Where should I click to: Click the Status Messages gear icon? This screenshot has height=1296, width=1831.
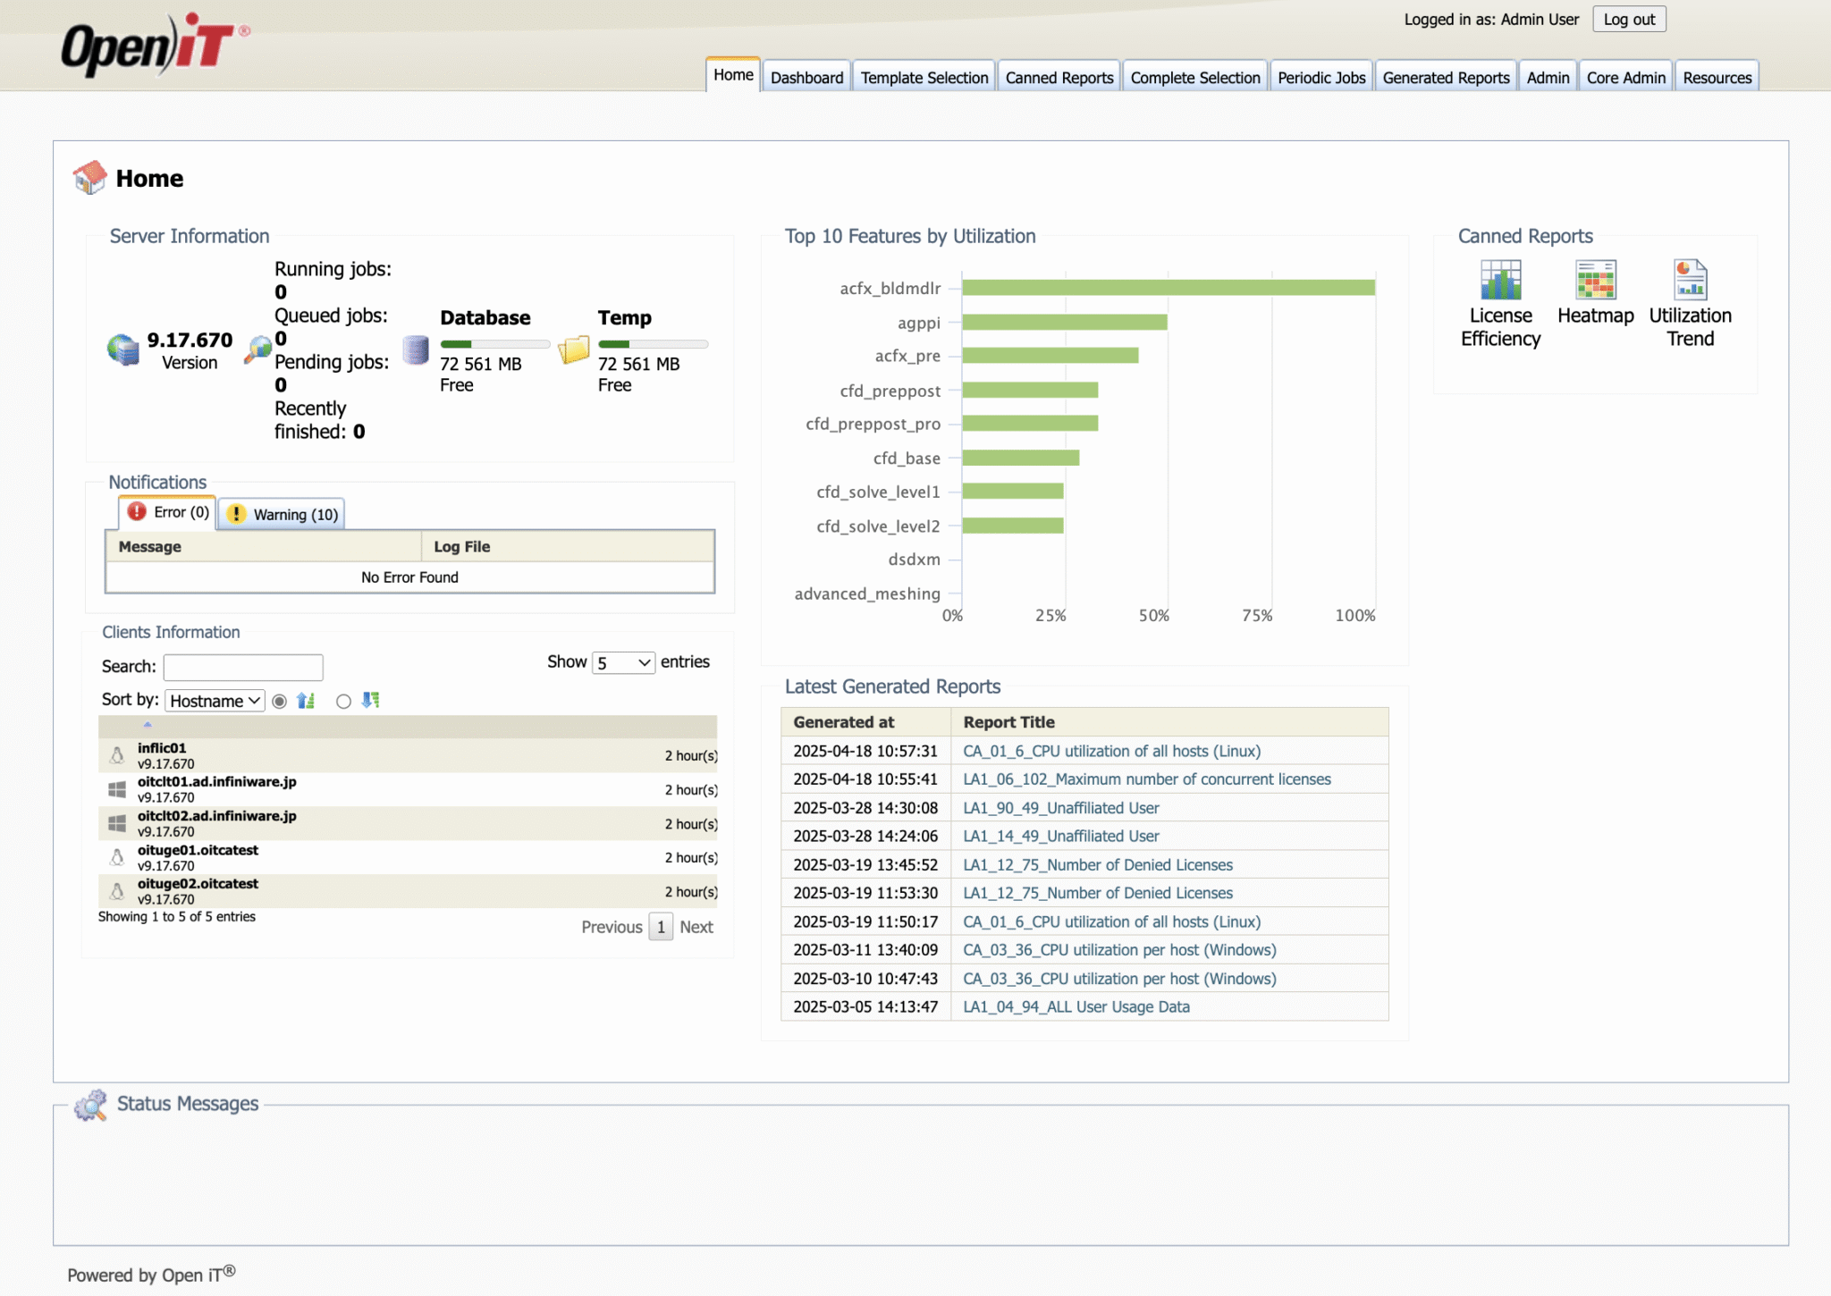[x=90, y=1105]
